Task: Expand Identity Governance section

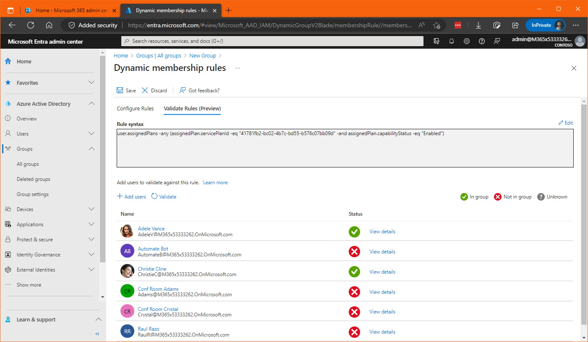Action: [91, 255]
